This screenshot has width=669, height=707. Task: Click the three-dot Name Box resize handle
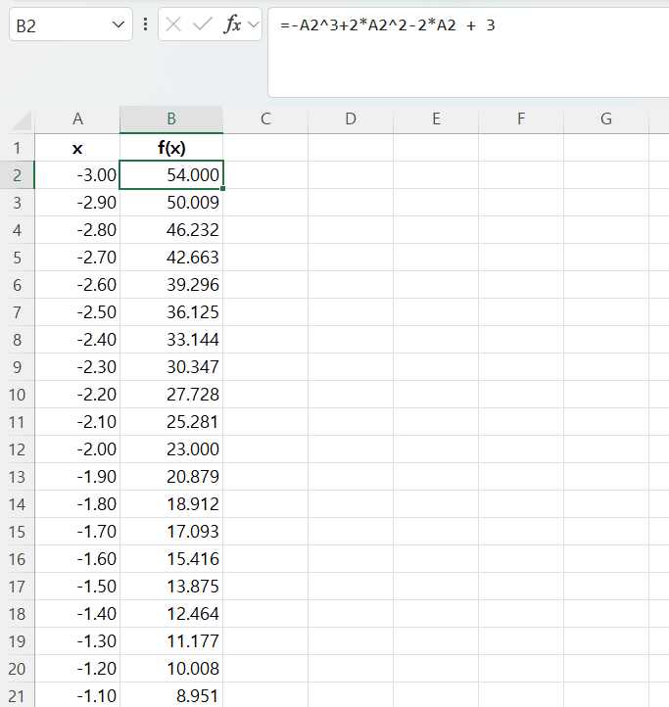tap(145, 25)
